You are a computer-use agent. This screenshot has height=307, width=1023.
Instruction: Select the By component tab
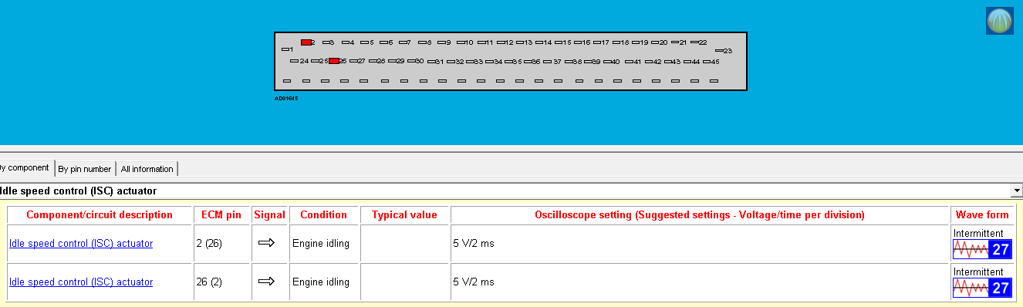pos(26,167)
